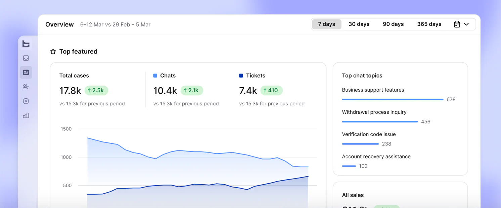501x208 pixels.
Task: Click the 456 topic count
Action: pyautogui.click(x=425, y=122)
